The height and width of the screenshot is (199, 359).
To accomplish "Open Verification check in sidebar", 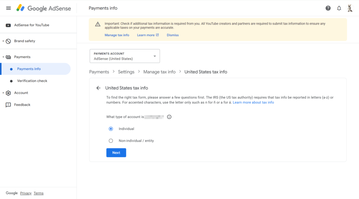I will click(32, 81).
